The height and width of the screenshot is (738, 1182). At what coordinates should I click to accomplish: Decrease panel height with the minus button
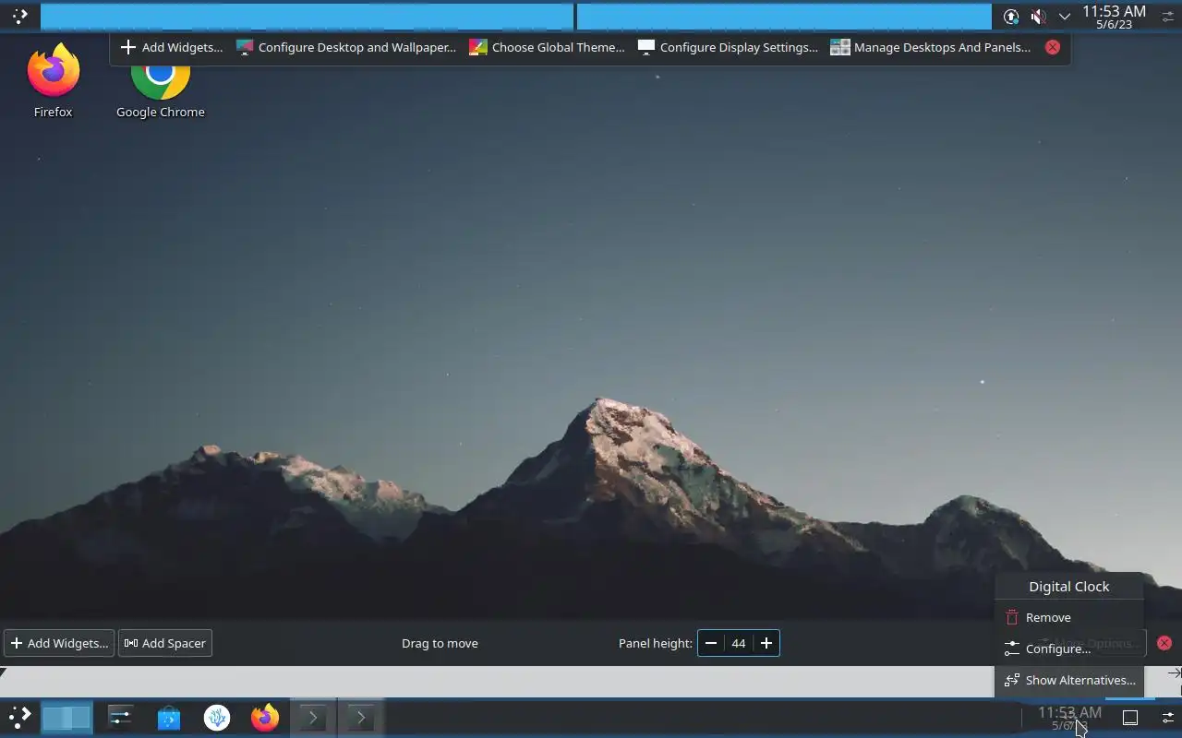tap(711, 643)
